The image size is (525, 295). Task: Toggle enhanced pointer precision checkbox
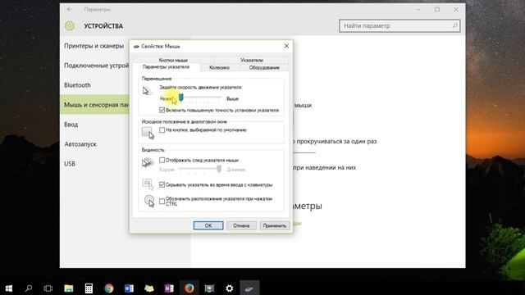[x=162, y=110]
